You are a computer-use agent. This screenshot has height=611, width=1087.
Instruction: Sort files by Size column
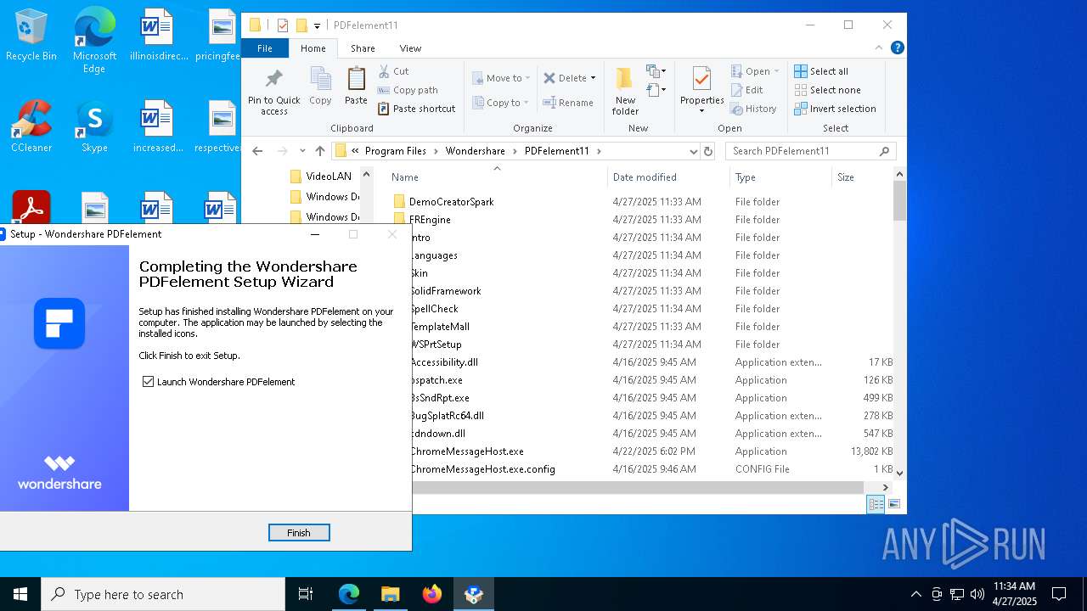862,177
